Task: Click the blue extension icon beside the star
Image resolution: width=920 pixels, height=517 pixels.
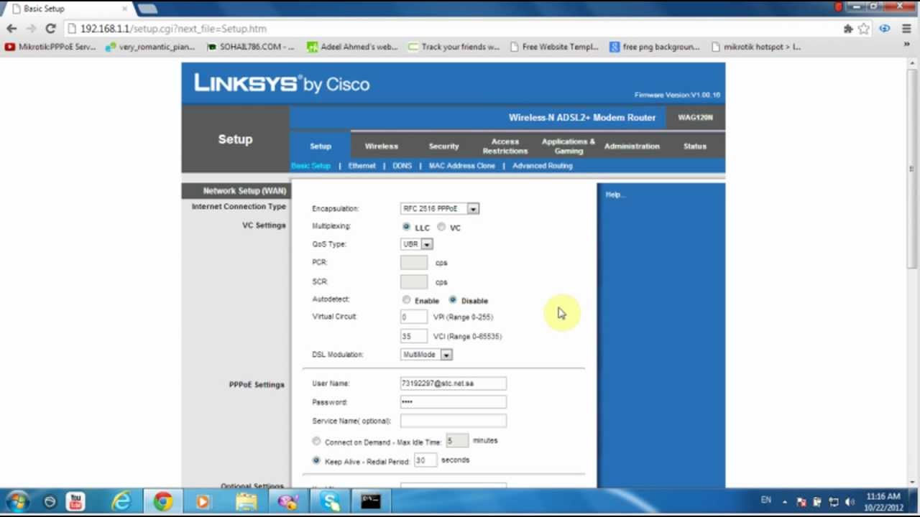Action: [x=884, y=29]
